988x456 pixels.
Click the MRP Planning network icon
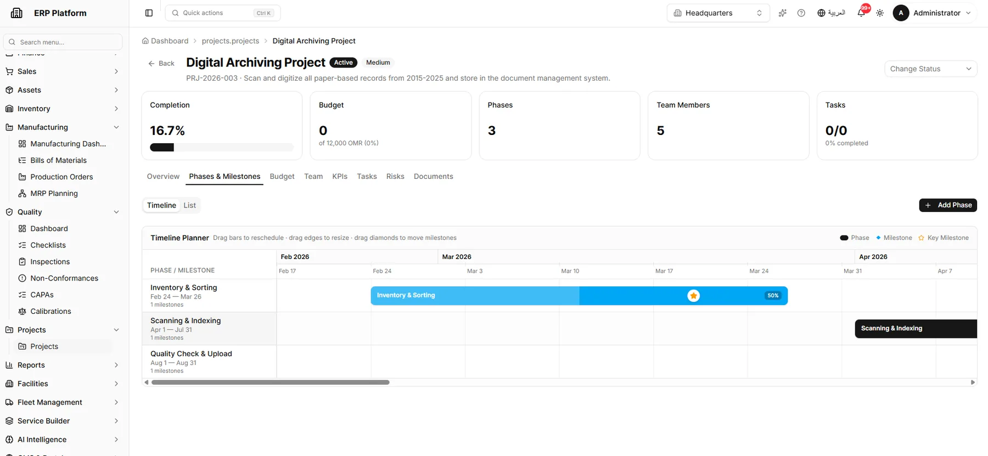[23, 193]
